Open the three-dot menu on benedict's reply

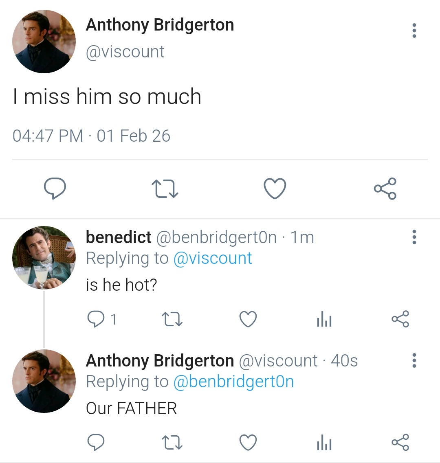coord(414,237)
